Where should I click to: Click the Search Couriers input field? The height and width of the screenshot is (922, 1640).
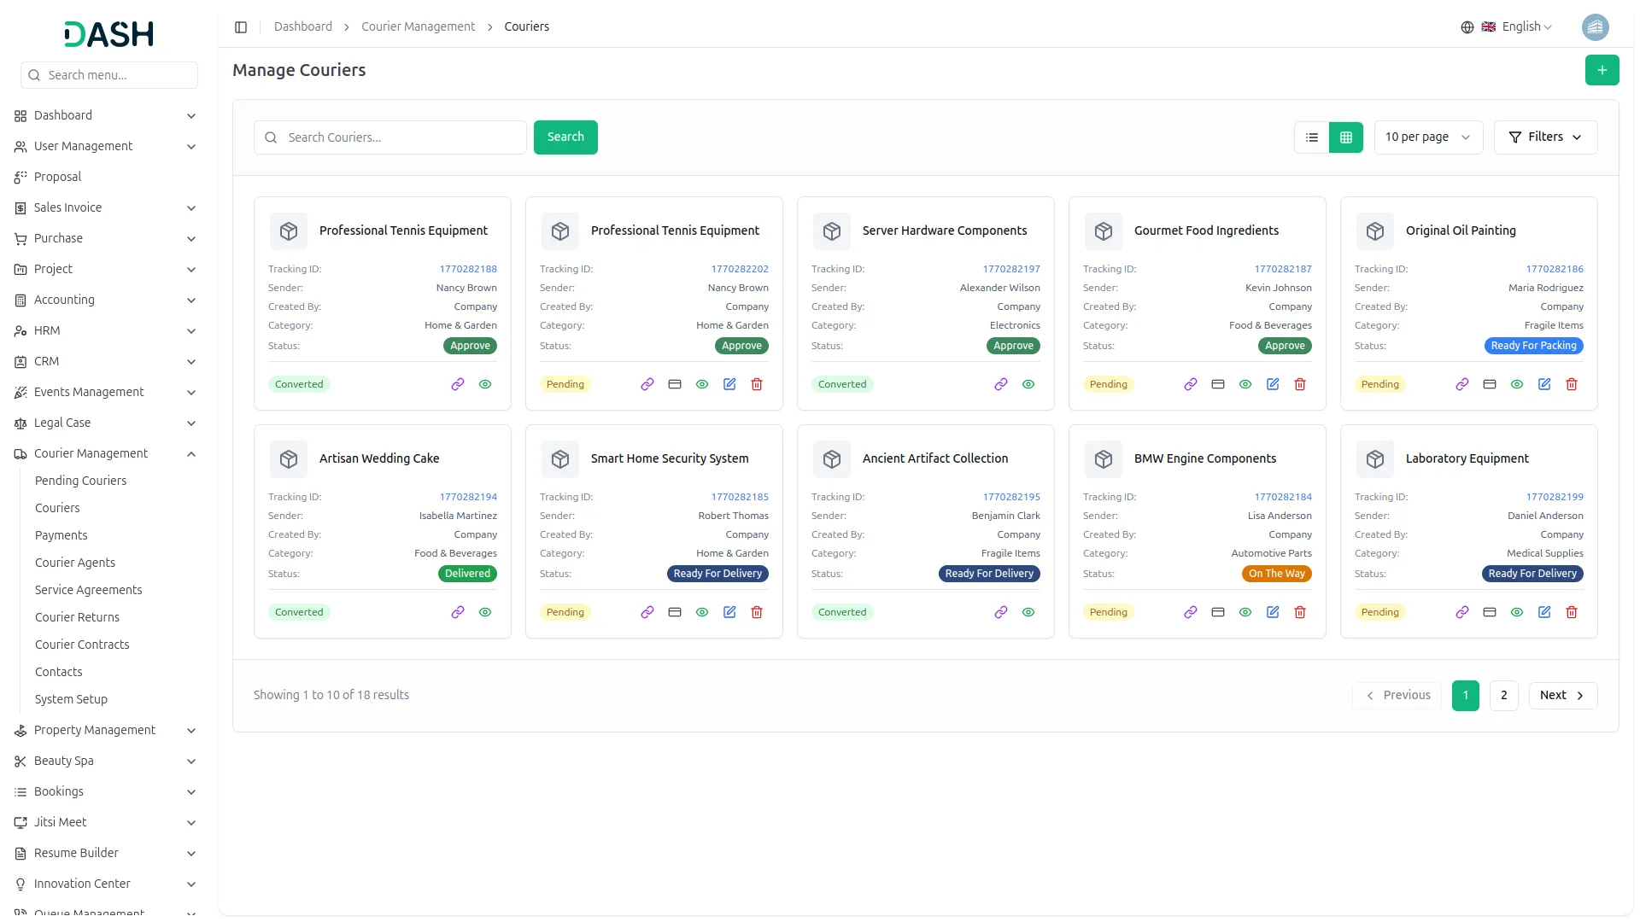[401, 137]
